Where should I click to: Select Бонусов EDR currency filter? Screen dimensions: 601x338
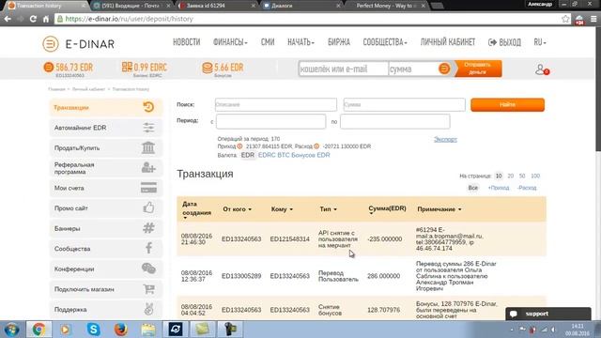311,155
